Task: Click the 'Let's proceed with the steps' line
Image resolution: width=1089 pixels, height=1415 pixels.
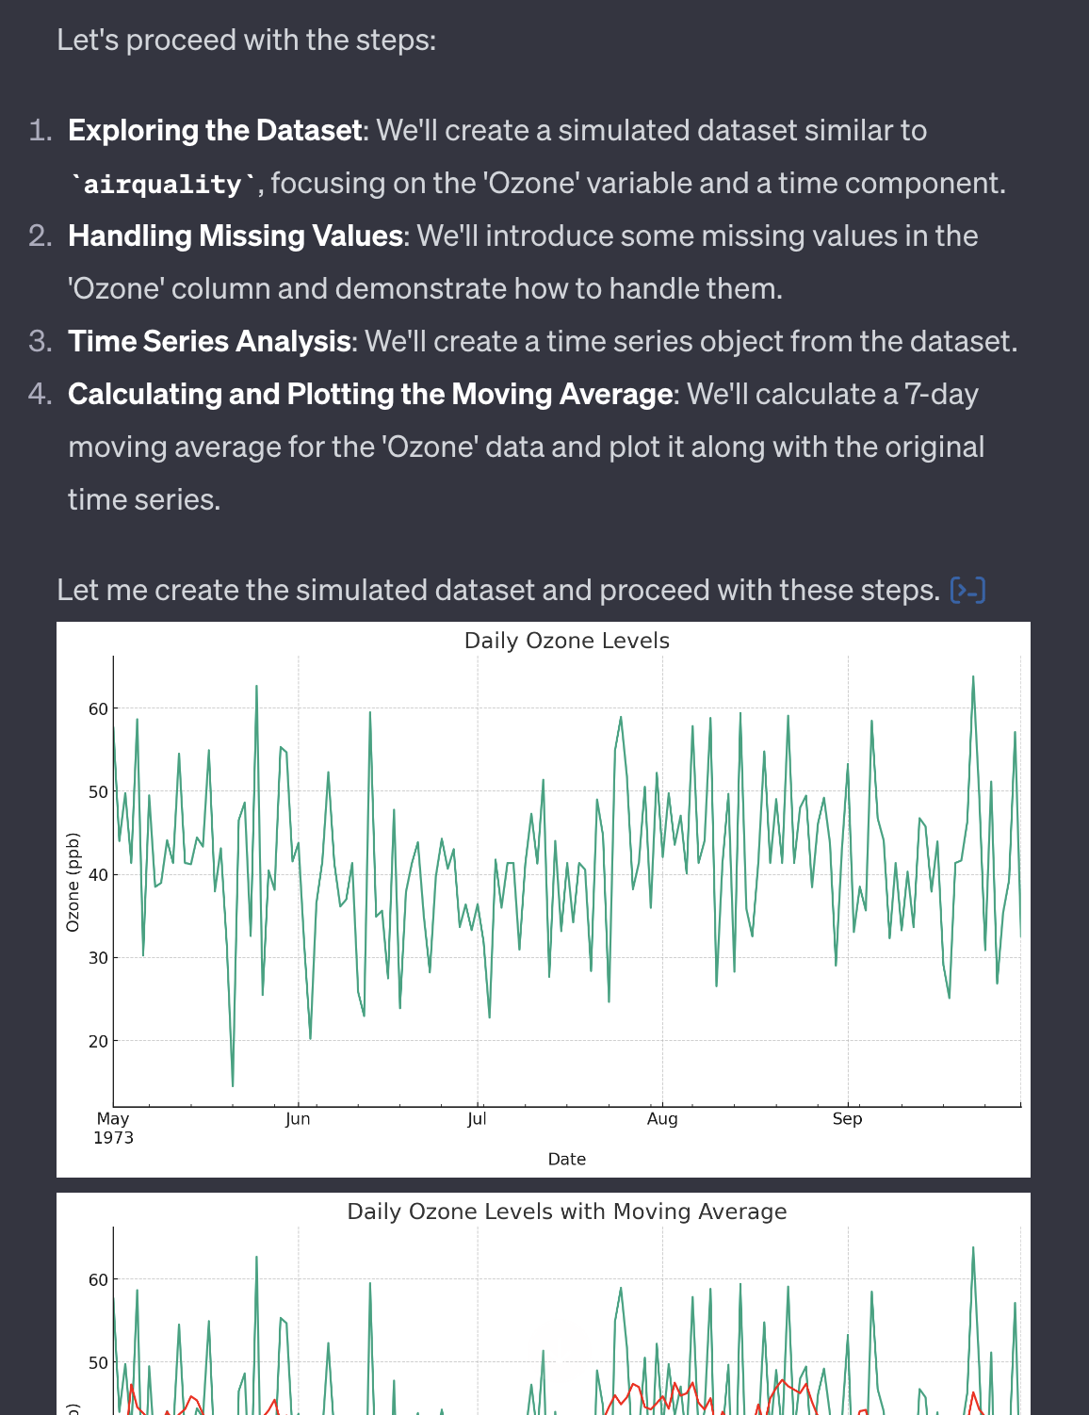Action: click(x=246, y=41)
